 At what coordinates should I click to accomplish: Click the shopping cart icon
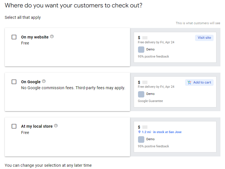point(189,82)
